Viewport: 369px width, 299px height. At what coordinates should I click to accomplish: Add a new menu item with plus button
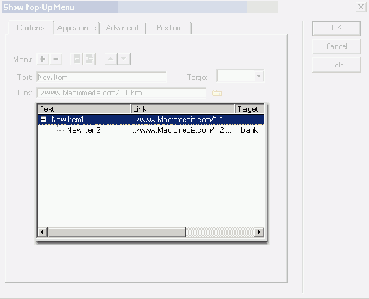pos(43,59)
